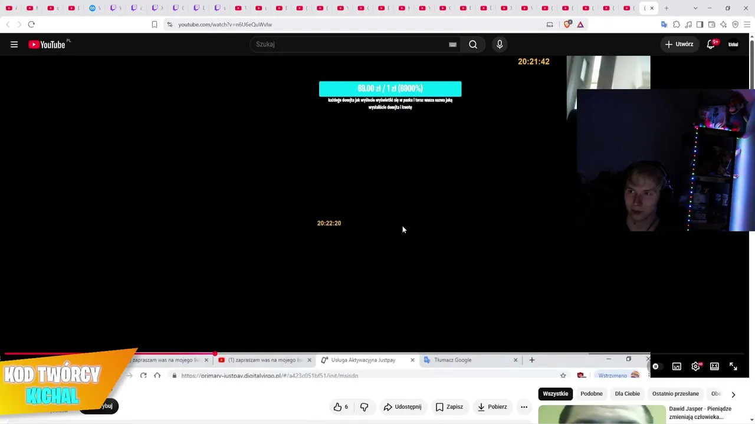Open the Leo AI sparkle icon
Screen dimensions: 755x424
pos(723,25)
